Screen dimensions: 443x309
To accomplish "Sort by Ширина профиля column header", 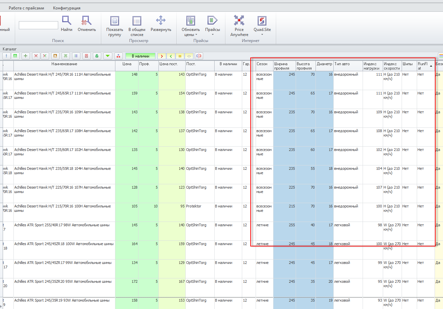I will coord(284,66).
